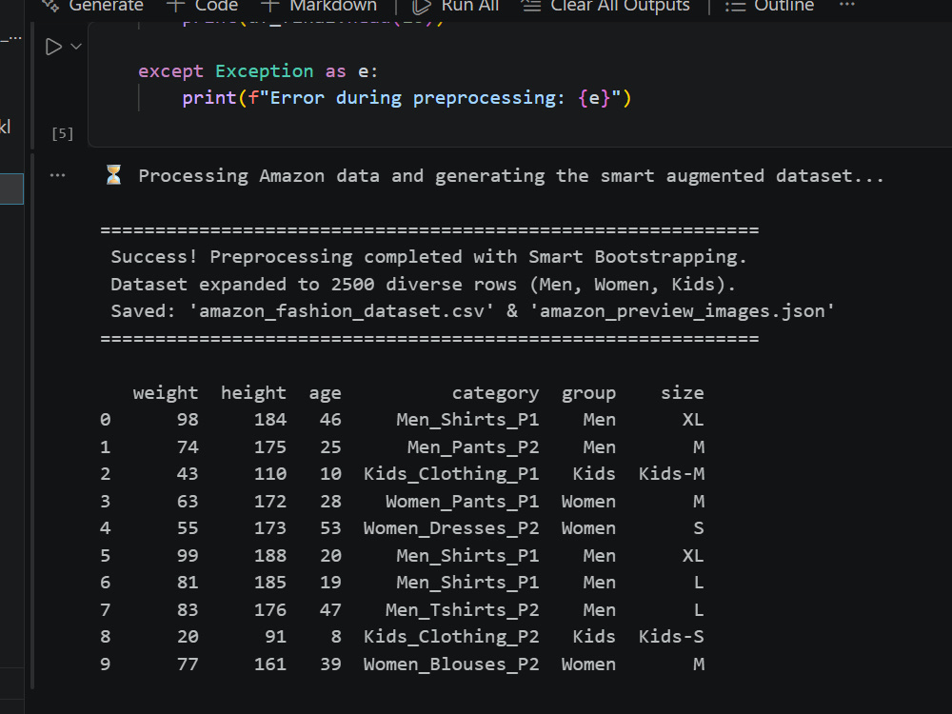Click the 'size' column header
The height and width of the screenshot is (714, 952).
(x=683, y=393)
